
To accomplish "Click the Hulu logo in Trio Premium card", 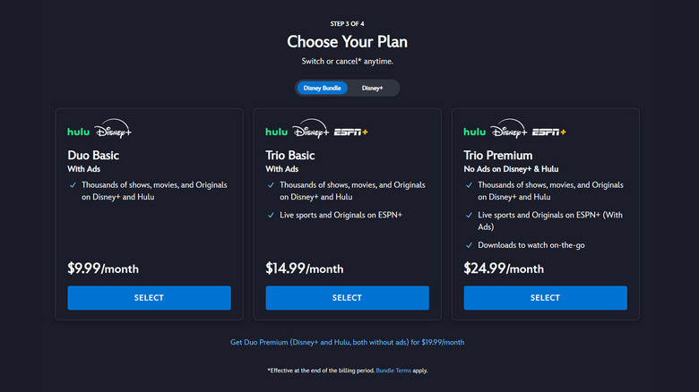I will (x=475, y=132).
